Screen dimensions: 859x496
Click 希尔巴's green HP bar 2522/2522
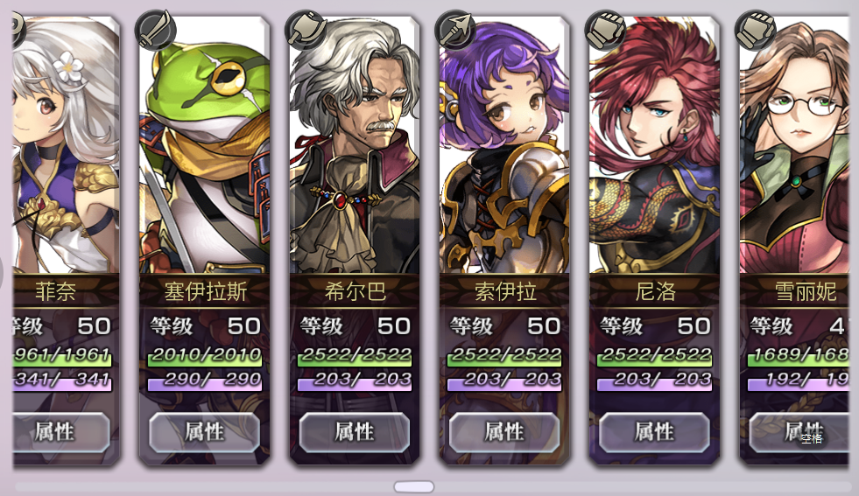(x=355, y=356)
